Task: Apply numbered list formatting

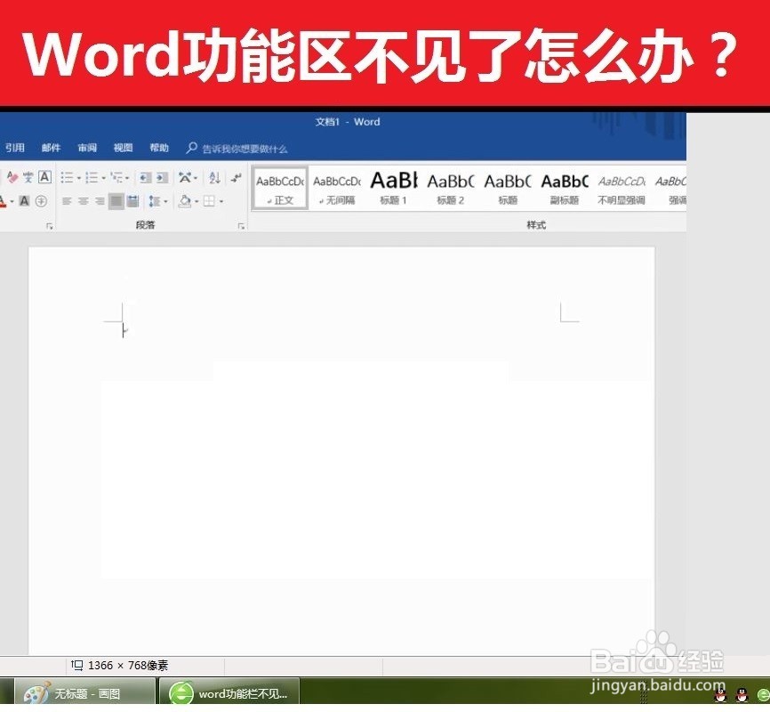Action: [x=92, y=177]
